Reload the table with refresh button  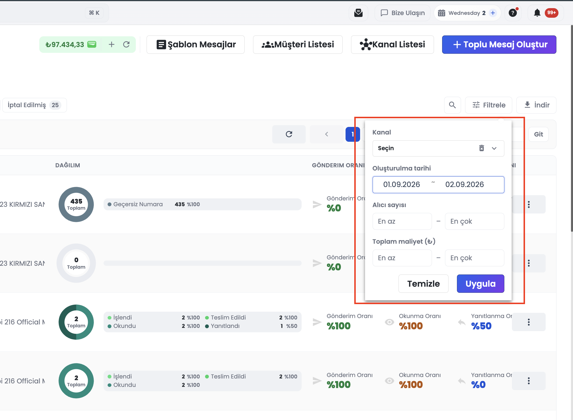(x=289, y=134)
